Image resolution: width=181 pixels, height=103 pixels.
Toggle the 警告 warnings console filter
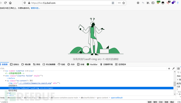click(x=155, y=102)
